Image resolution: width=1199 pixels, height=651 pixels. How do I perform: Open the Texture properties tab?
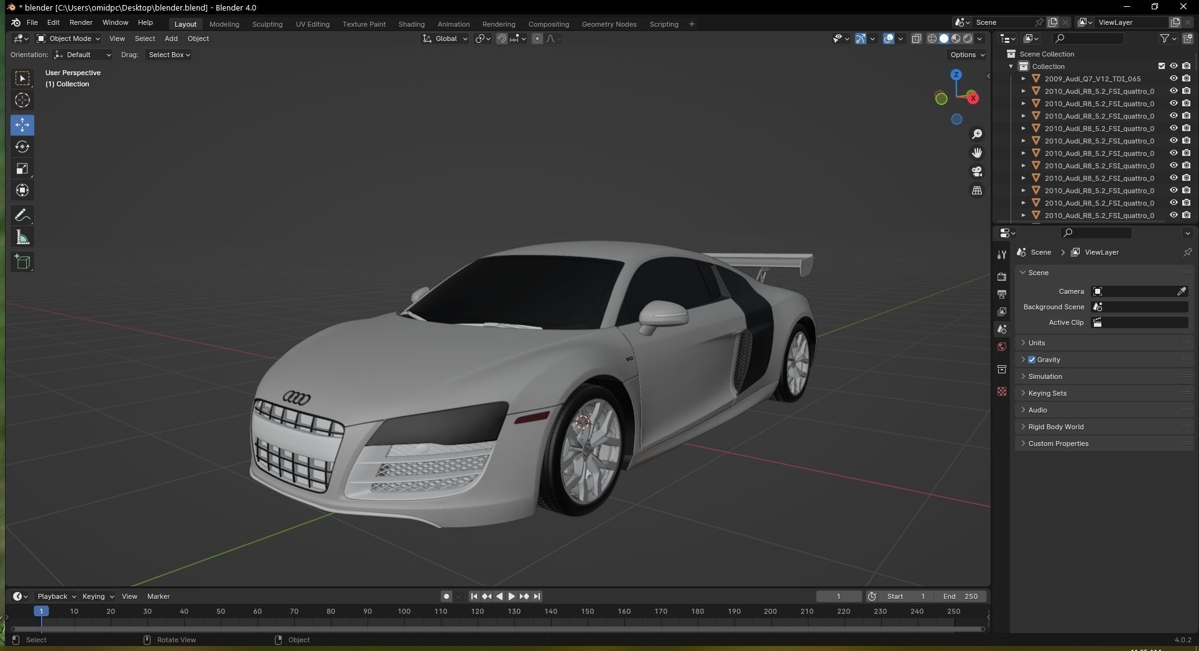[x=1002, y=391]
